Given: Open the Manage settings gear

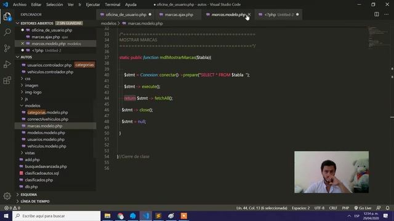Looking at the screenshot, I should pos(7,196).
